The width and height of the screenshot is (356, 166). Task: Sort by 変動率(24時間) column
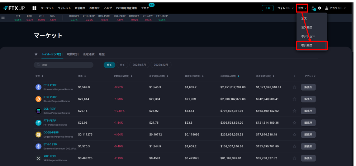coord(123,76)
